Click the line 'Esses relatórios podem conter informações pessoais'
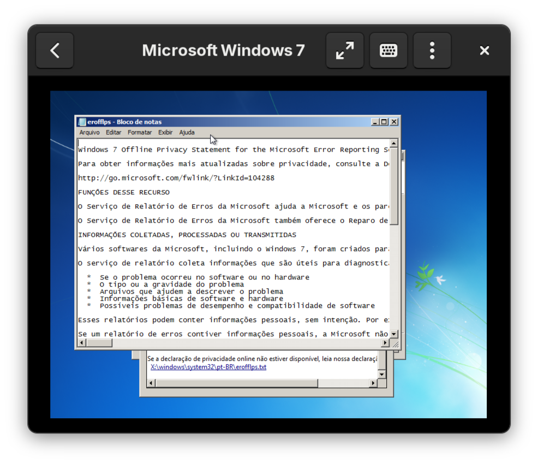Viewport: 538px width, 464px height. [234, 320]
